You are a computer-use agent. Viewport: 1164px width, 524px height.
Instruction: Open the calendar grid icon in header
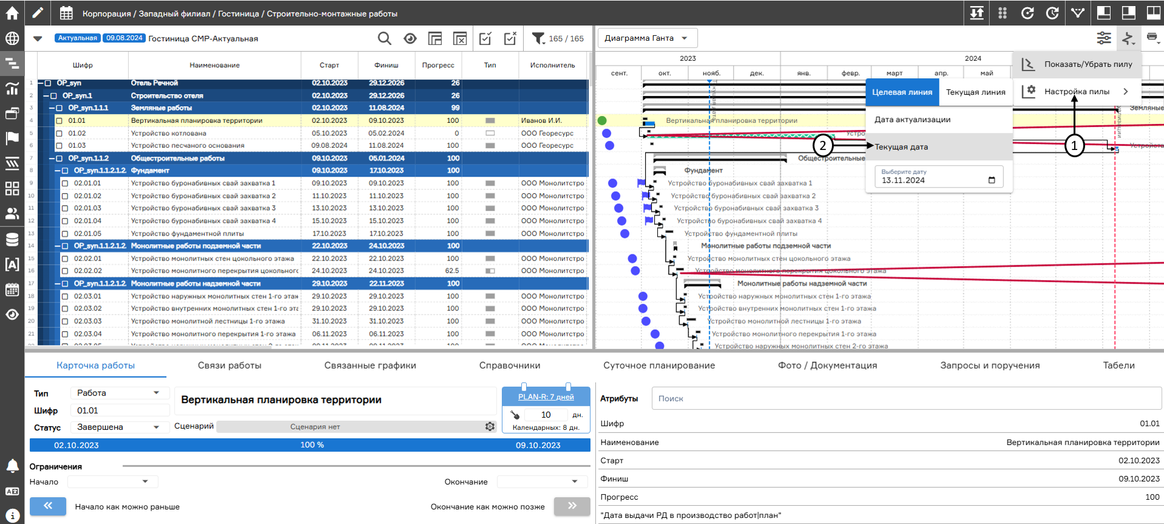[66, 13]
